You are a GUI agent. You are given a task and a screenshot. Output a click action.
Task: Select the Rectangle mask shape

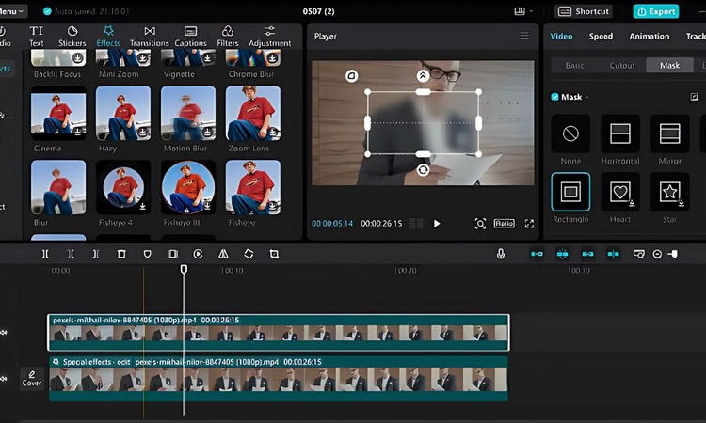tap(570, 192)
